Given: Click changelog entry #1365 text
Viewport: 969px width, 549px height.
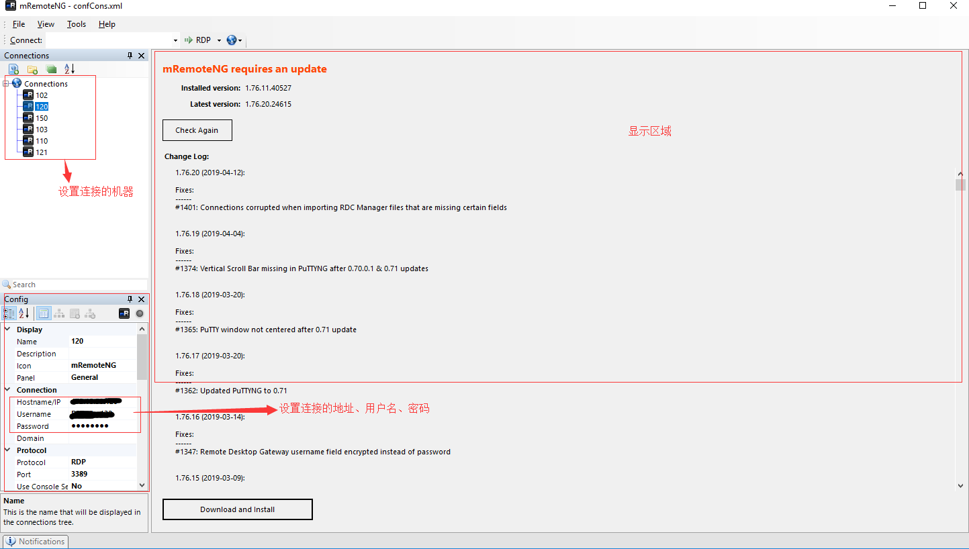Looking at the screenshot, I should pos(266,330).
